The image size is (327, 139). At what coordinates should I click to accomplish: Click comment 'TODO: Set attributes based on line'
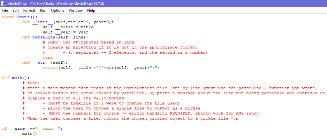pyautogui.click(x=88, y=42)
